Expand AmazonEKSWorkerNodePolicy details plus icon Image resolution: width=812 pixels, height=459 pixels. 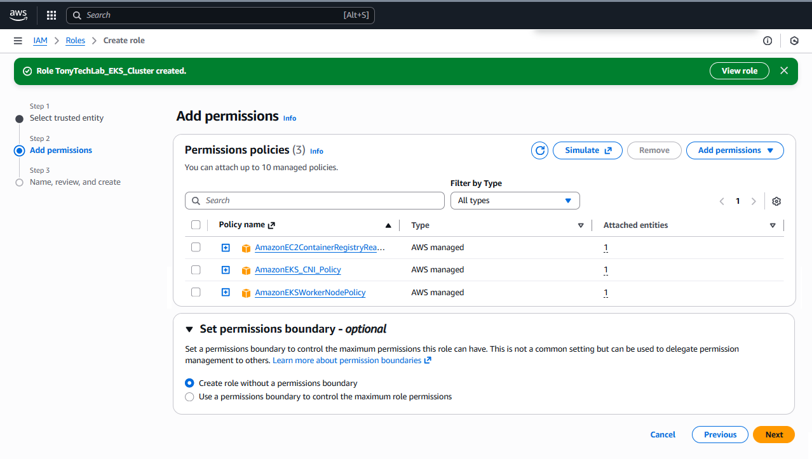226,293
